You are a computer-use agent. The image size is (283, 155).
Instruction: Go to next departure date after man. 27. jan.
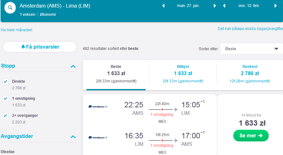[215, 6]
